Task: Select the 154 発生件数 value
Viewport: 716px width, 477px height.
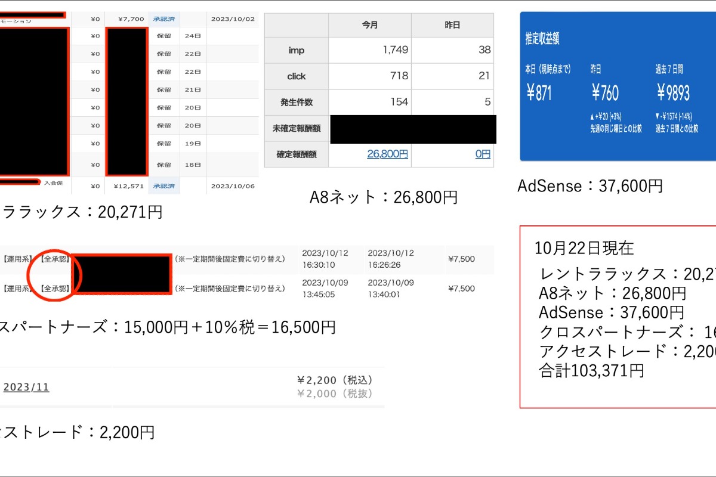Action: 399,101
